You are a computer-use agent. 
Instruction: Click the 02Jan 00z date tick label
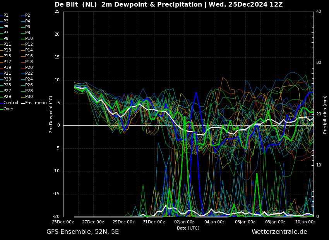click(x=184, y=222)
